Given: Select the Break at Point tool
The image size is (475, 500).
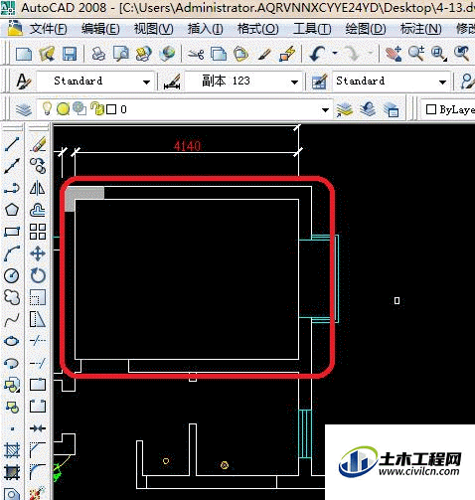Looking at the screenshot, I should 38,385.
